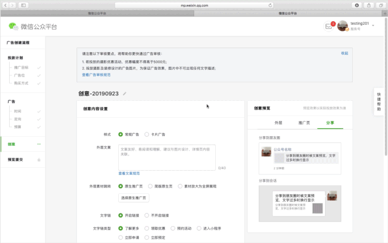Go to 推广目标 in the sidebar
Image resolution: width=388 pixels, height=243 pixels.
[x=21, y=67]
